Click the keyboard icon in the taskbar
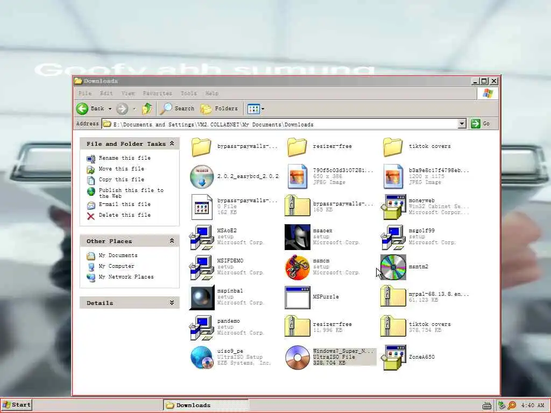 [487, 405]
